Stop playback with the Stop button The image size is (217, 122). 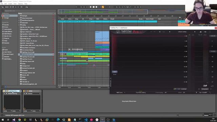coord(94,7)
